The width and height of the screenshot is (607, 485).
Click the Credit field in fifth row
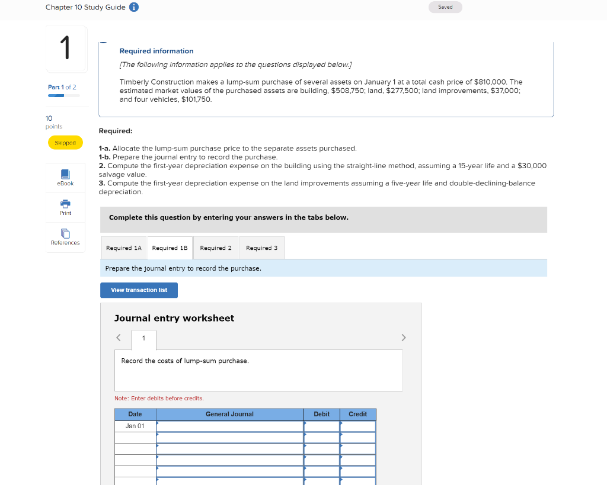(x=358, y=471)
